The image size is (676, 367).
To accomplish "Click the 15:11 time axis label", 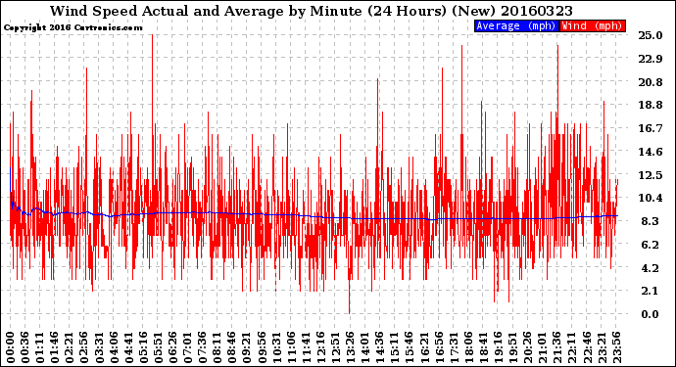I will click(x=395, y=347).
